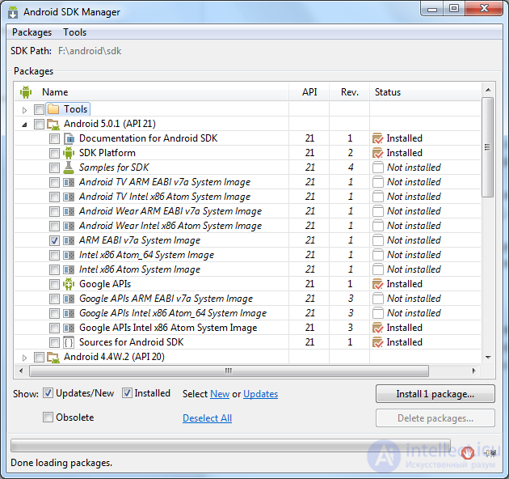Click the Deselect All link
This screenshot has width=509, height=479.
[207, 418]
